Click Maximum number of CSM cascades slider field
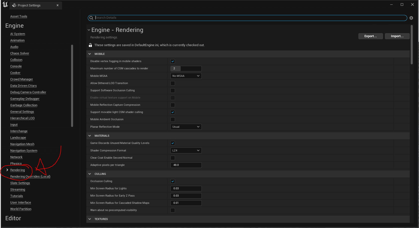Viewport: 419px width, 228px height. click(186, 69)
